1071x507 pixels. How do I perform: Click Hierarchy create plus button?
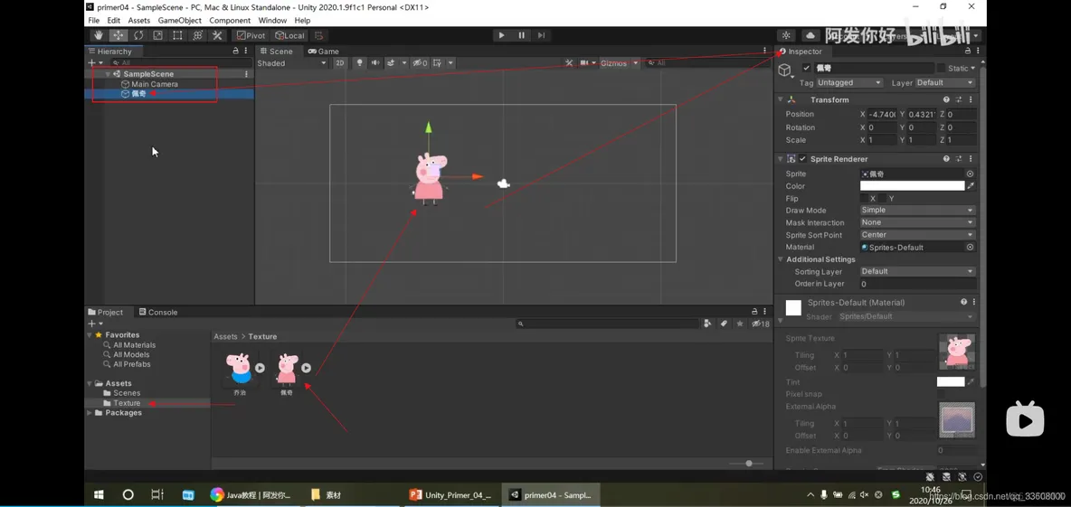(x=91, y=62)
